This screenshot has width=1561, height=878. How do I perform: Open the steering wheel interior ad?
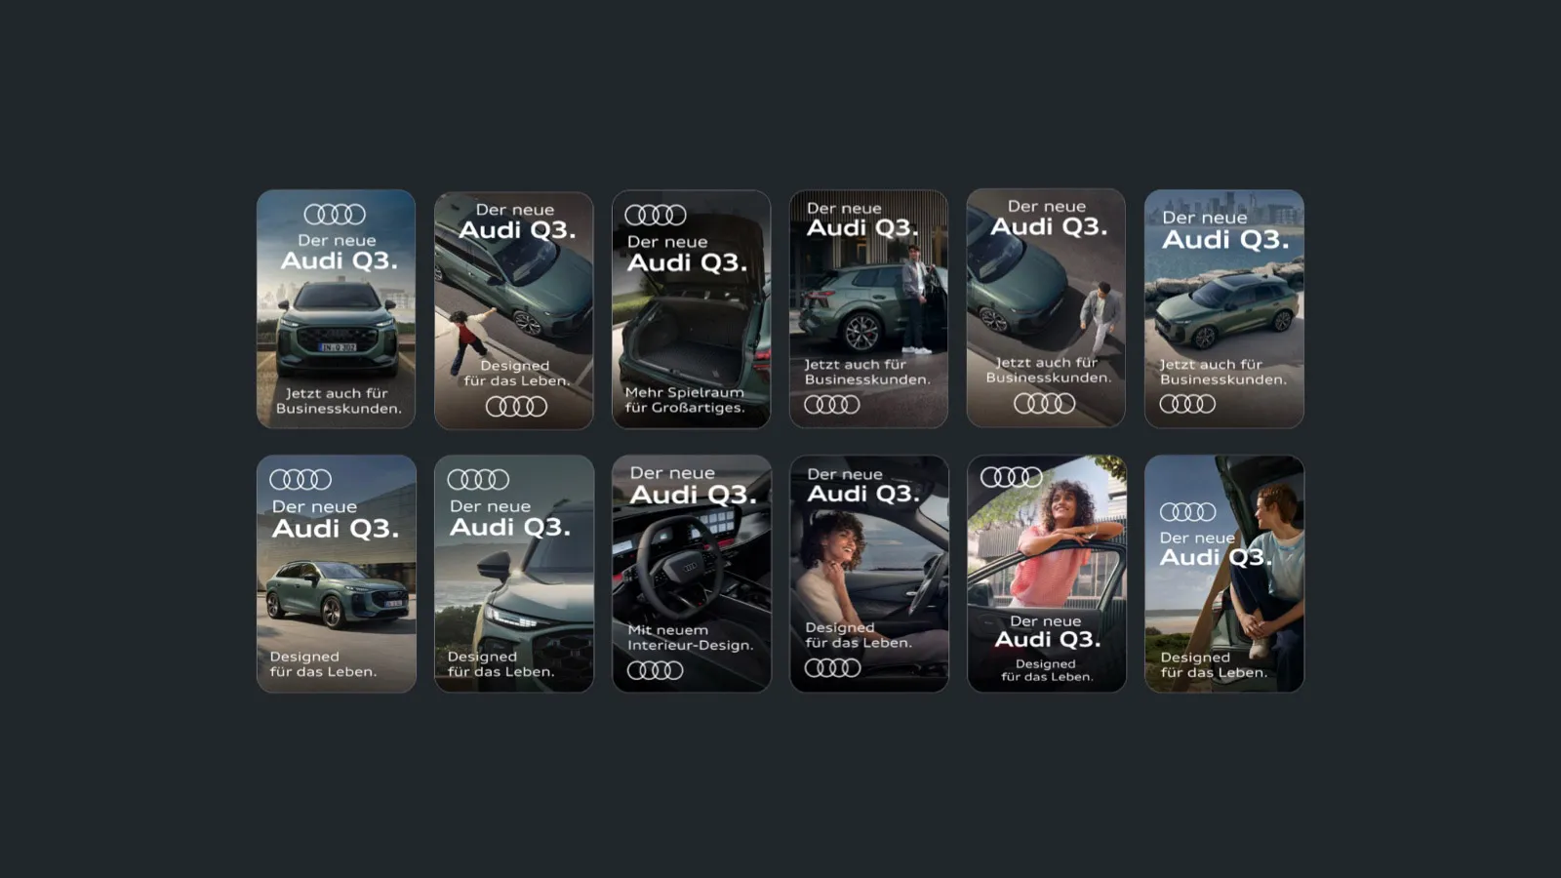pyautogui.click(x=691, y=574)
